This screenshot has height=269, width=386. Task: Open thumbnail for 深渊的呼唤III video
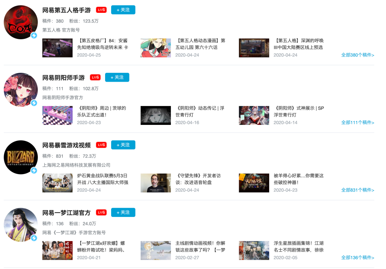point(254,48)
